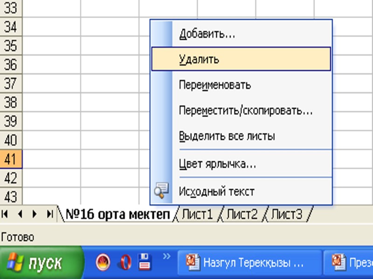The width and height of the screenshot is (373, 279).
Task: Click the Готово status bar text
Action: pos(18,237)
